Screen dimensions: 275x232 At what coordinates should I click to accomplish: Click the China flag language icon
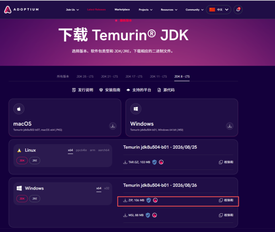tap(212, 10)
